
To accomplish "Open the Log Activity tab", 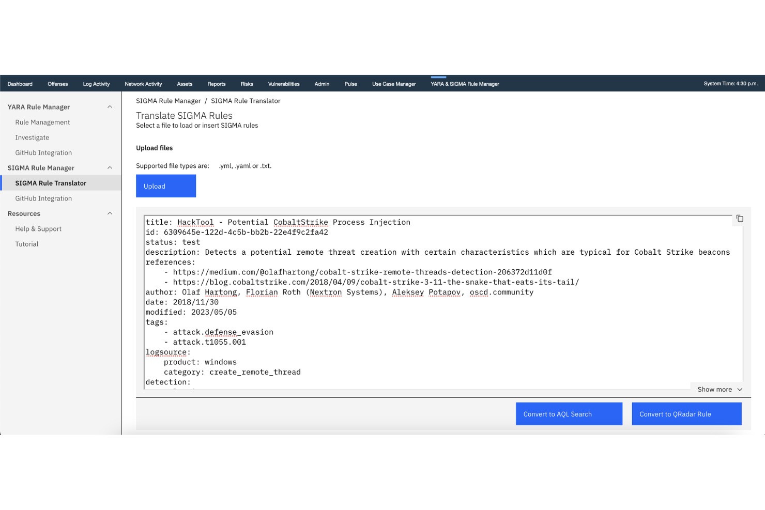I will coord(96,83).
